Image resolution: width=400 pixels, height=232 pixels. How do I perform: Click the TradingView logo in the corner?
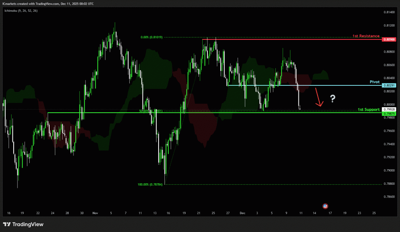23,224
